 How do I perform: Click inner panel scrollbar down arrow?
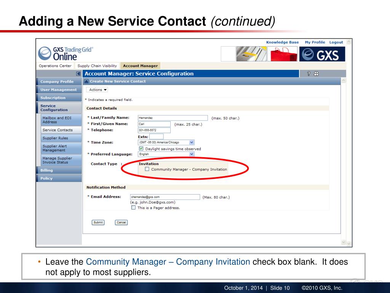344,242
